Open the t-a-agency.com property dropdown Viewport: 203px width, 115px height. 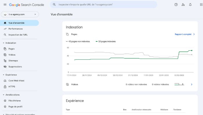click(x=20, y=14)
